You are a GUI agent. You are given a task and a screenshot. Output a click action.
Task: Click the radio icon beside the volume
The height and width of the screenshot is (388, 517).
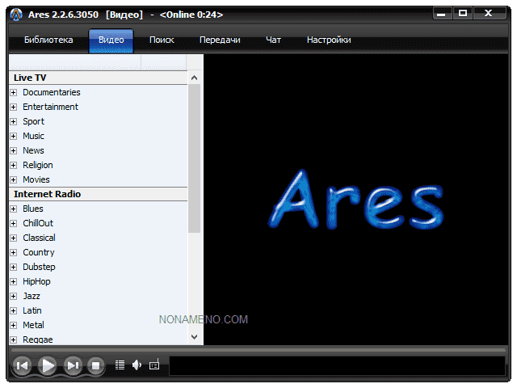click(154, 365)
